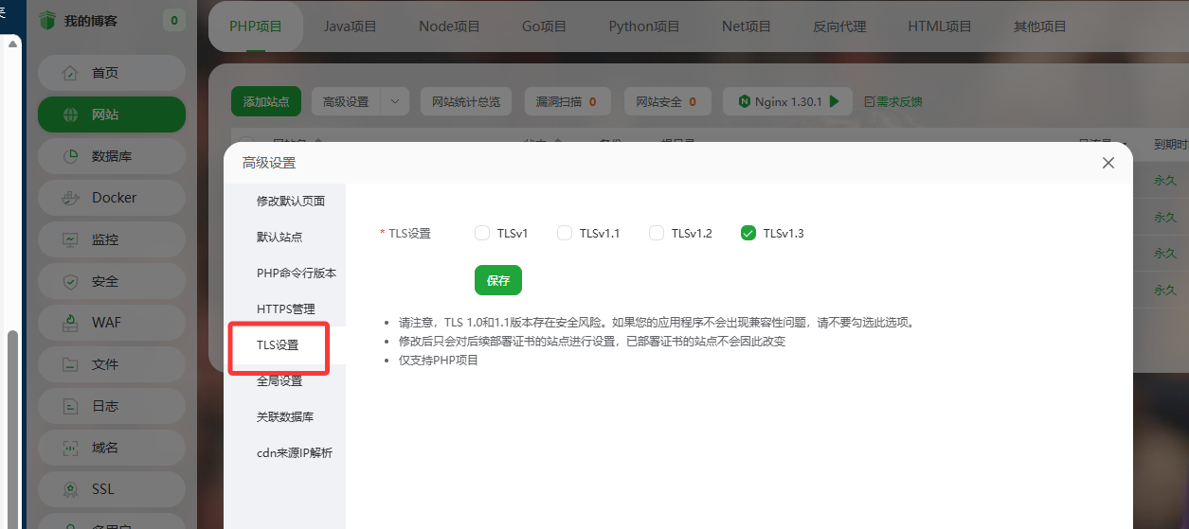Click the globe icon beside 网站
Screen dimensions: 1189x529
[x=70, y=115]
